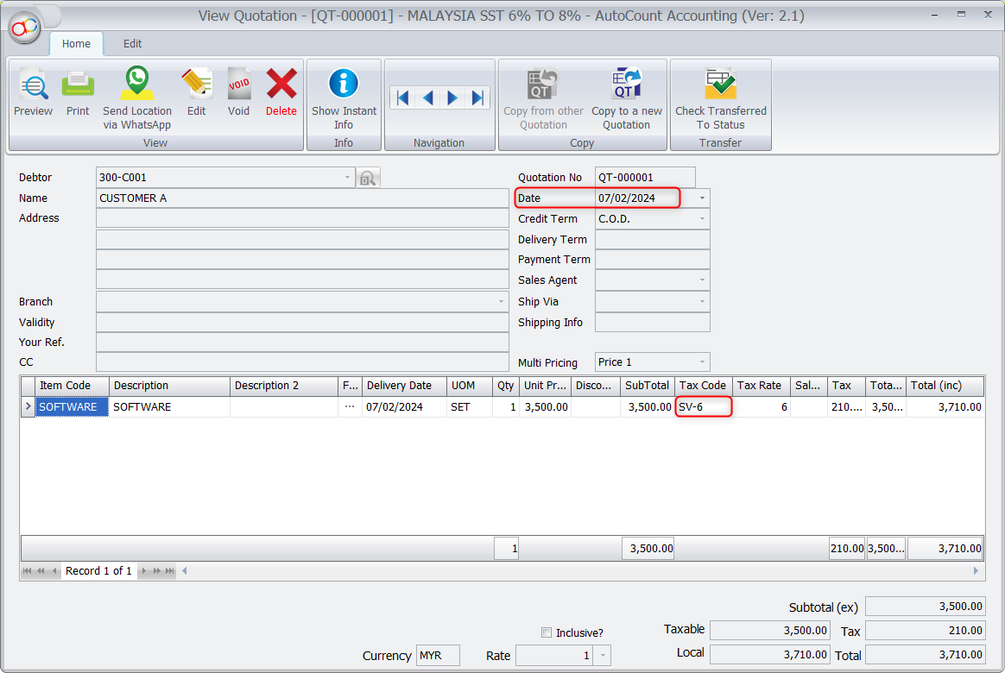
Task: Select the SOFTWARE item code cell
Action: pyautogui.click(x=71, y=407)
